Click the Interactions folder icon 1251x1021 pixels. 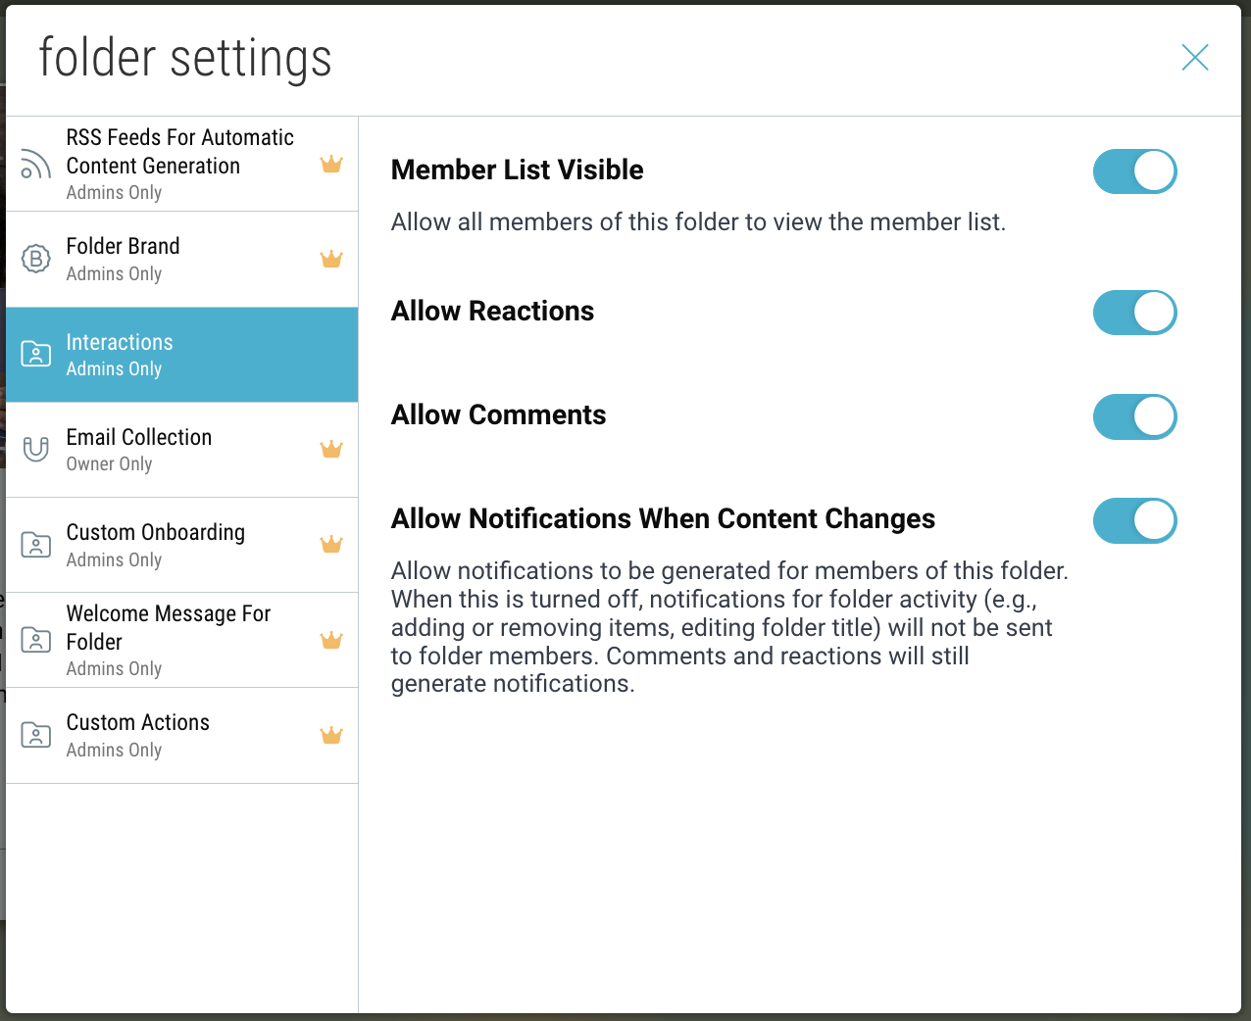(36, 354)
